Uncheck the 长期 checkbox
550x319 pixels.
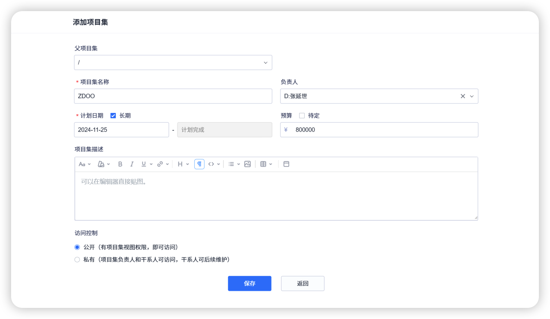[113, 116]
